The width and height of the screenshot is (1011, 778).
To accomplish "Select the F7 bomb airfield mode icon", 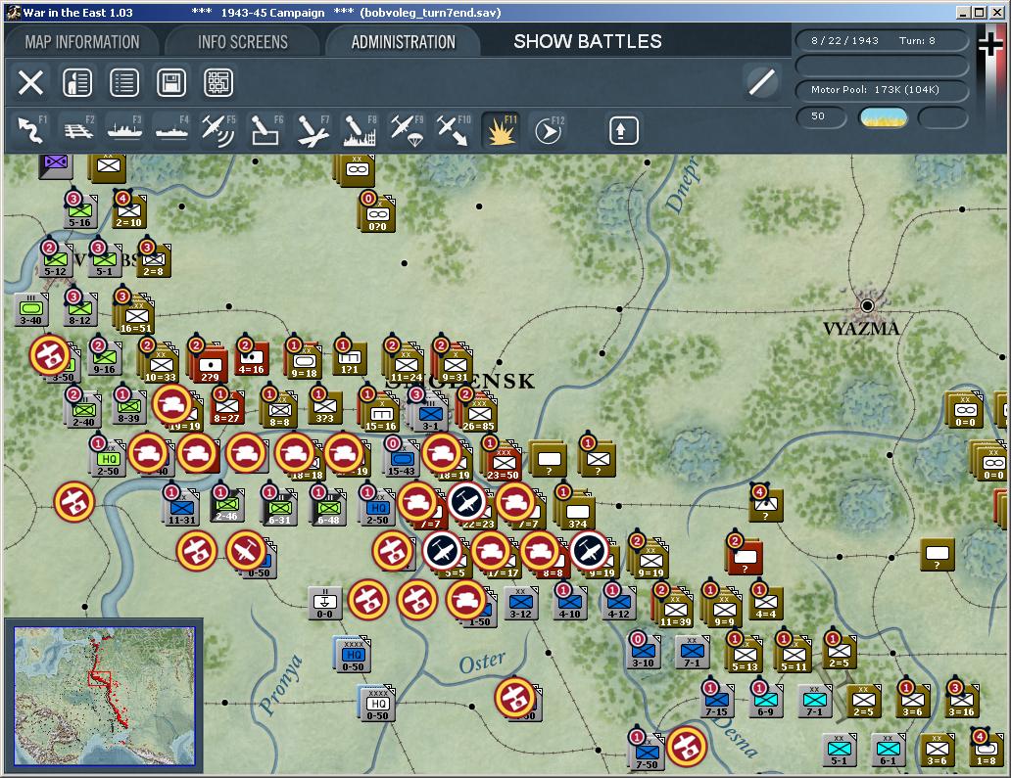I will point(313,129).
